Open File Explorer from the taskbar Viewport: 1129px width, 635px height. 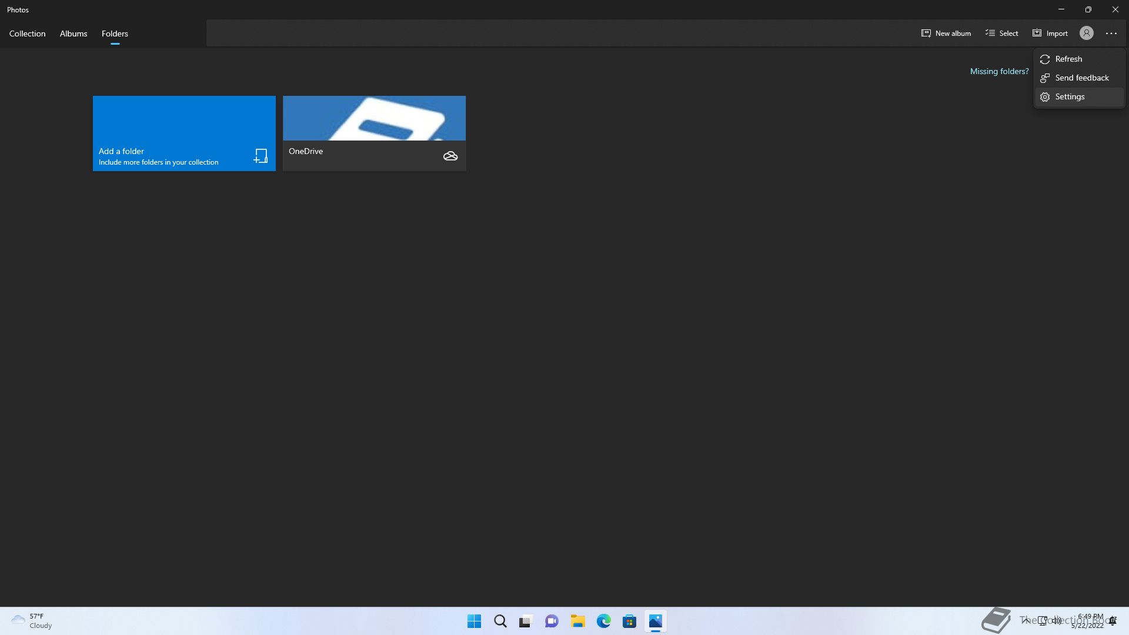pyautogui.click(x=577, y=621)
